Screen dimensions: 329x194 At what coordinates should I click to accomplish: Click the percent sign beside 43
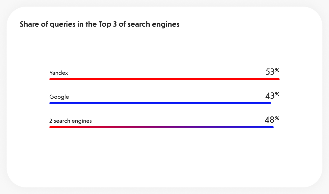[x=277, y=94]
